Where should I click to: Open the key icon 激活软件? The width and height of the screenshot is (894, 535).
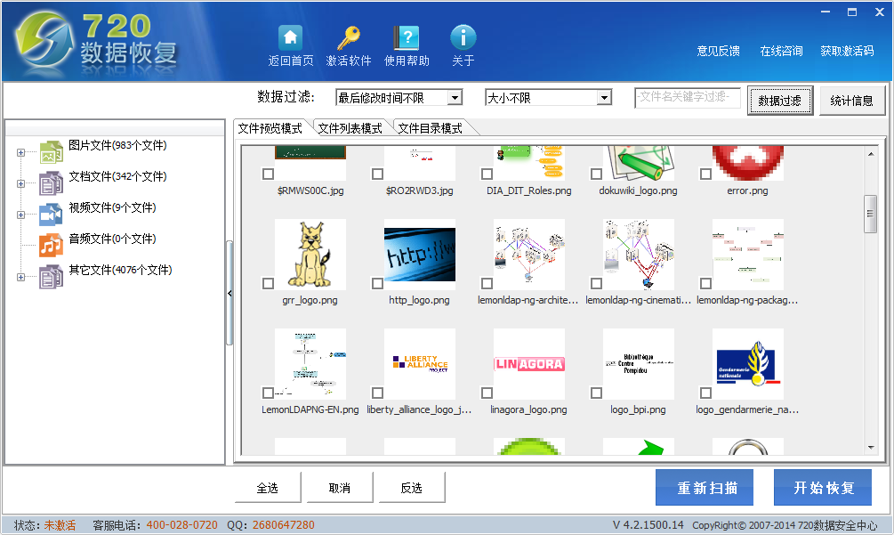click(349, 37)
